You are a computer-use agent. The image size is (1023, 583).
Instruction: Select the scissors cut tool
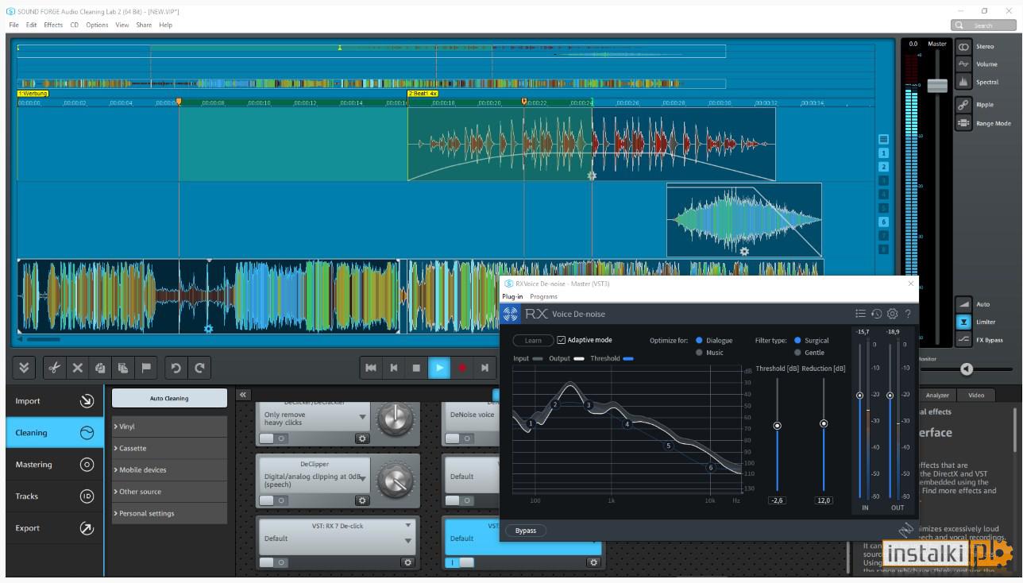click(x=54, y=368)
